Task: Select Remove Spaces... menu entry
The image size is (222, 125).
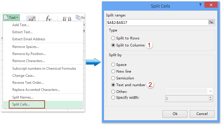Action: click(26, 47)
